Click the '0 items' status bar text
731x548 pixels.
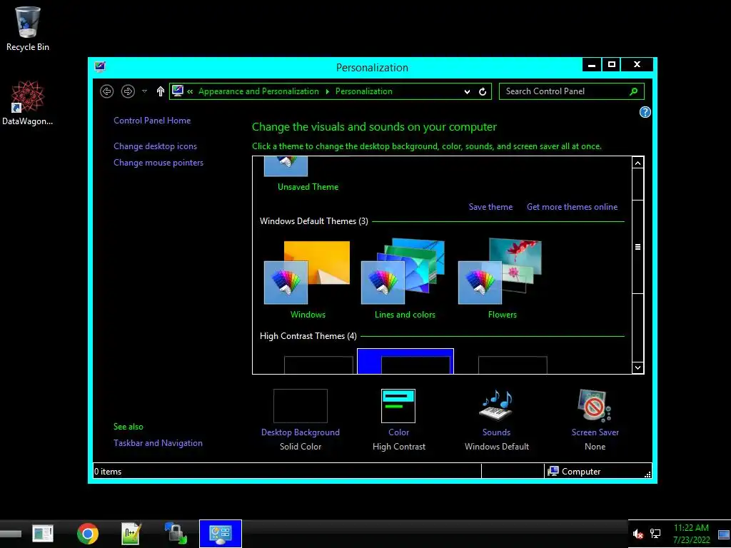(x=108, y=471)
